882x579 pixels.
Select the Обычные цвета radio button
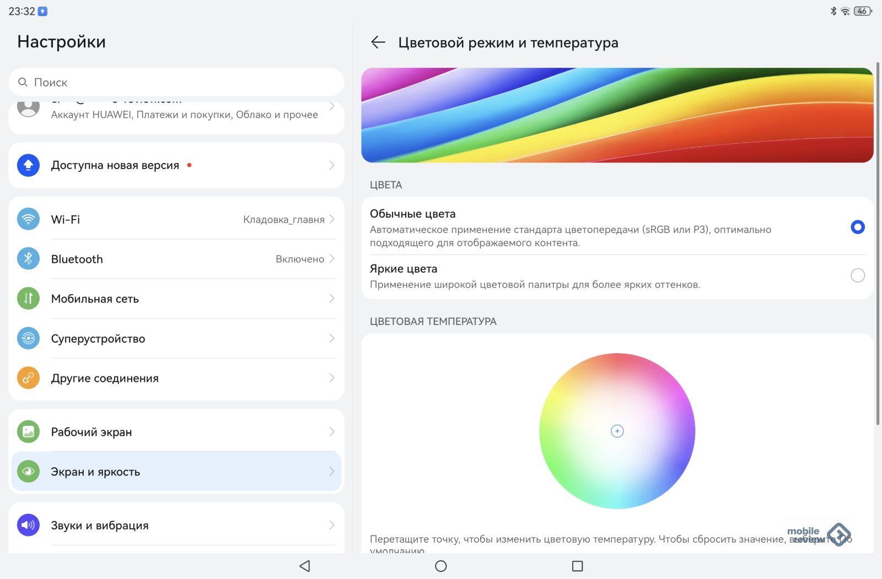pos(857,227)
